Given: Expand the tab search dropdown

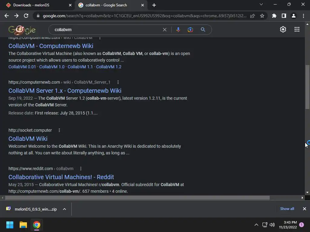Looking at the screenshot, I should (261, 4).
